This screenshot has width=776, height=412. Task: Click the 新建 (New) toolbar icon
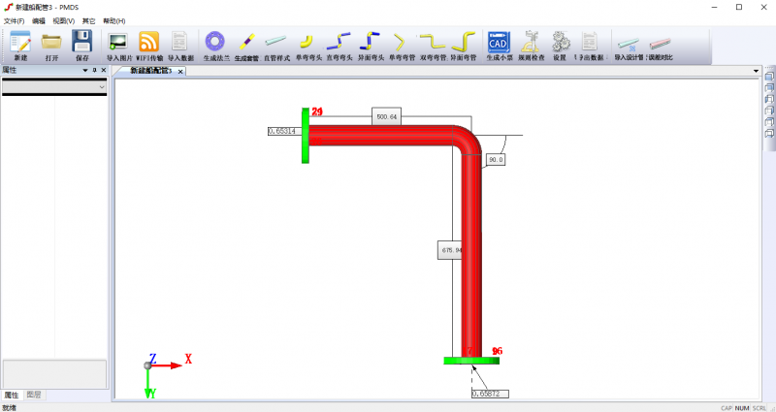(x=20, y=42)
